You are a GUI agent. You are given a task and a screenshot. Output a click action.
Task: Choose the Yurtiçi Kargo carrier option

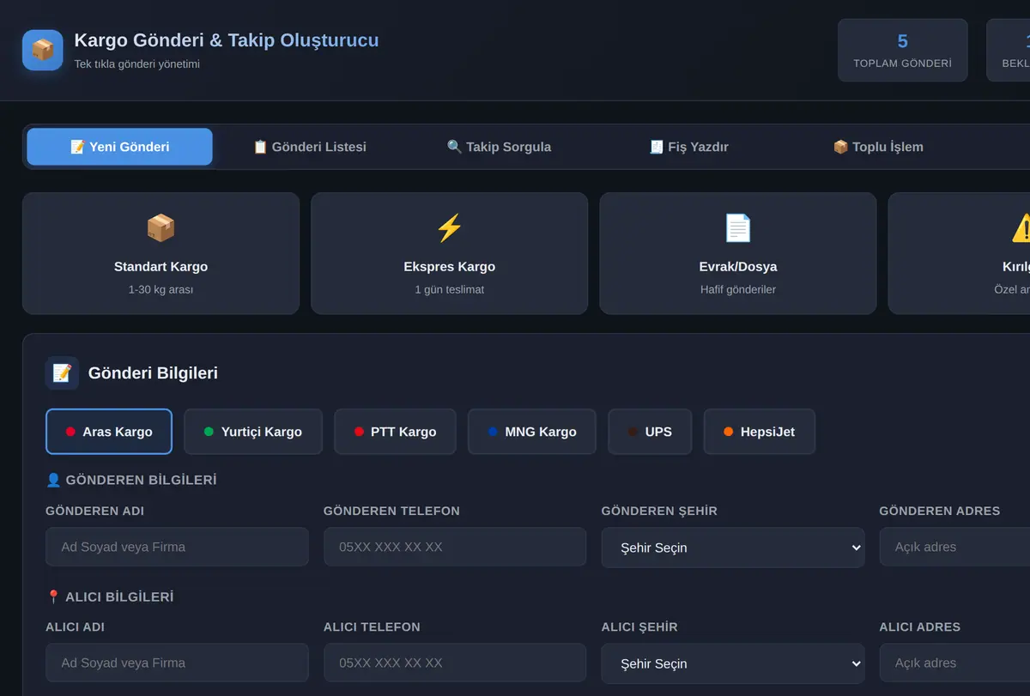click(253, 432)
